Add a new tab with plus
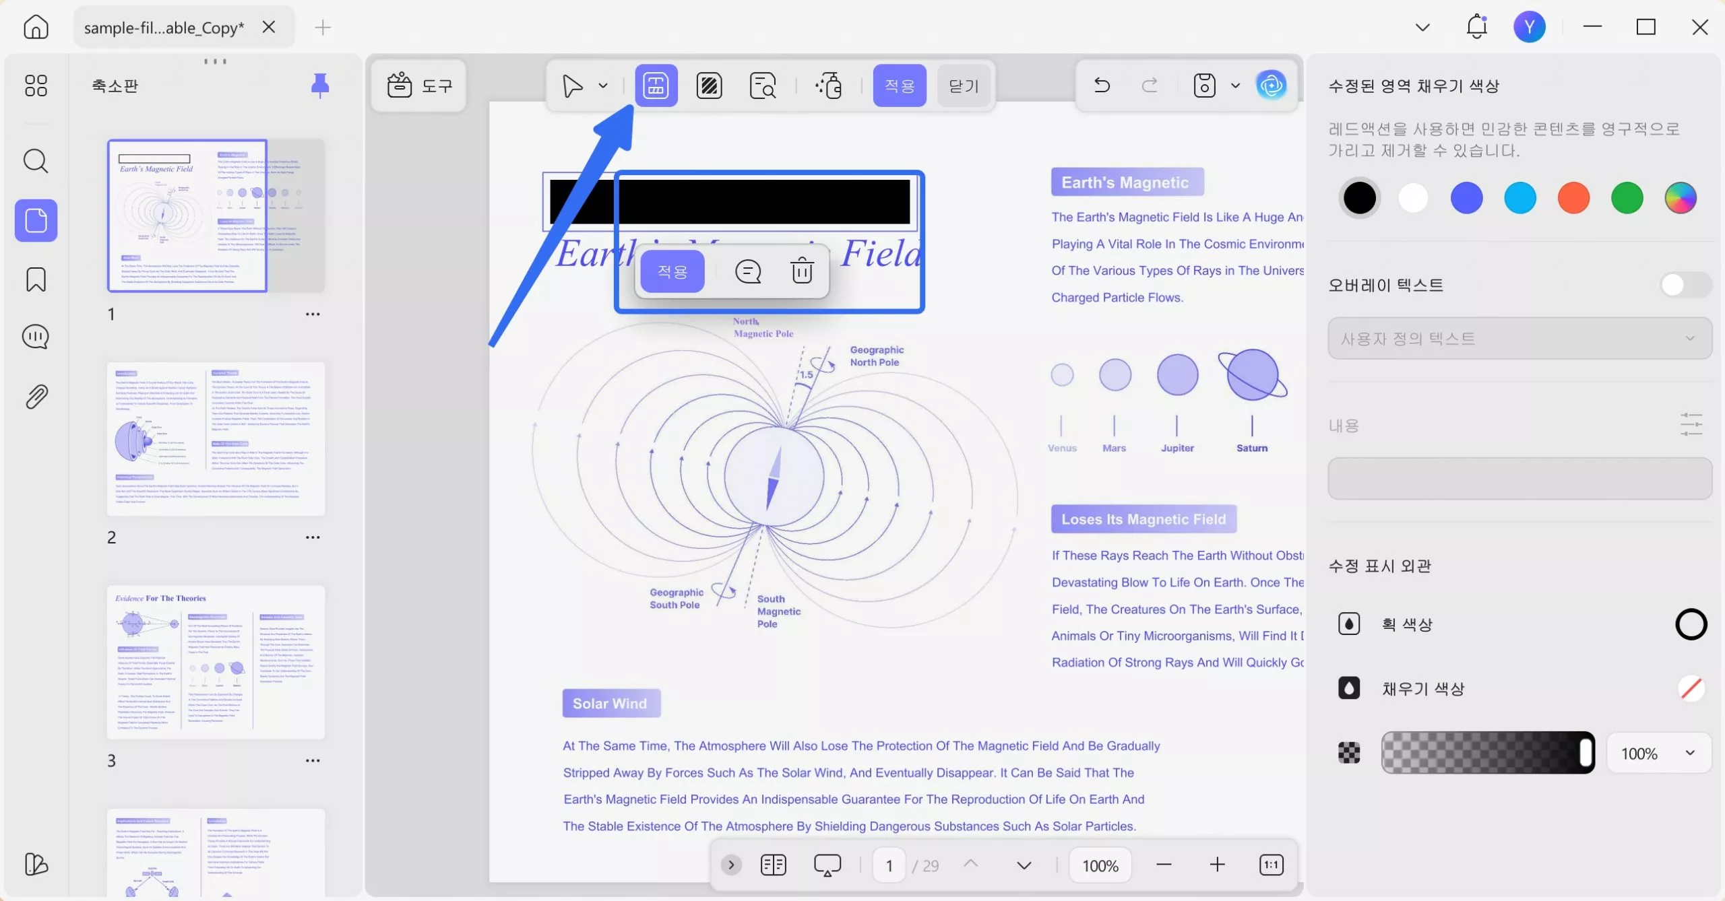Viewport: 1725px width, 901px height. (323, 28)
